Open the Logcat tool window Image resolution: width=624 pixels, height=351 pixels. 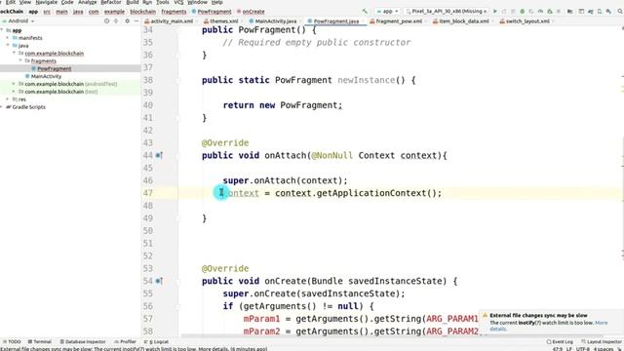(x=156, y=342)
